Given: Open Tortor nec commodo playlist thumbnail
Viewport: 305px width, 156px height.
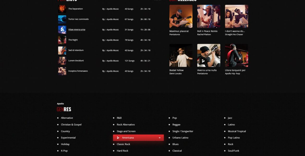Looking at the screenshot, I should coord(62,19).
